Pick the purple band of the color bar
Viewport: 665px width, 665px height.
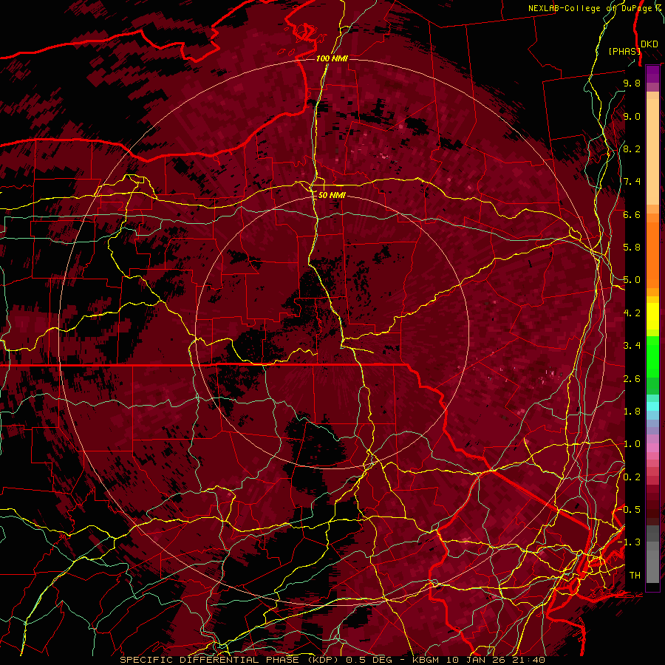point(652,75)
